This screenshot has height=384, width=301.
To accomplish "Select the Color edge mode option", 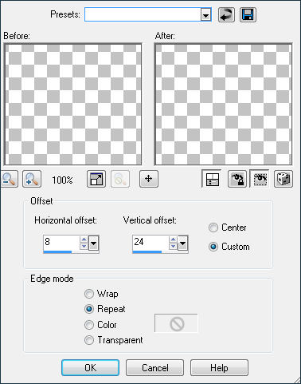I will (89, 325).
